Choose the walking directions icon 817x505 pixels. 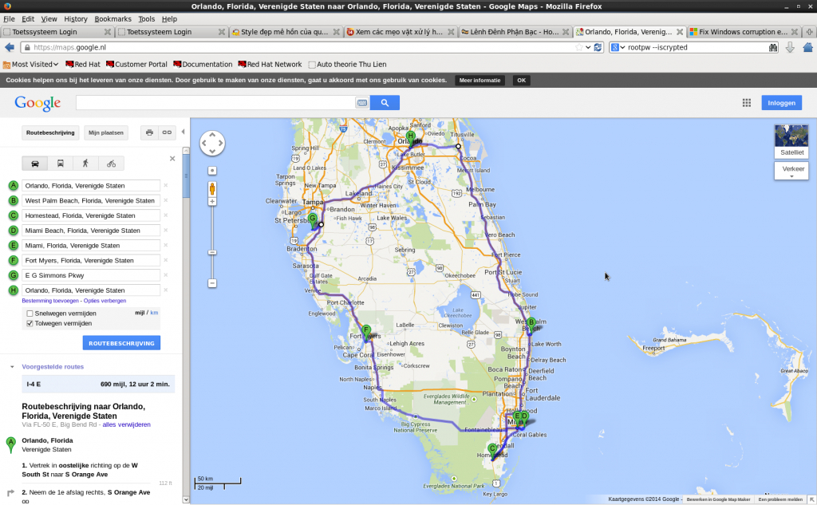coord(85,164)
